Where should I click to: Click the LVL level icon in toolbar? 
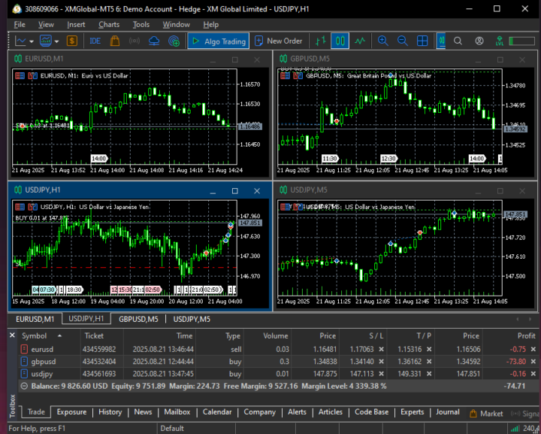tap(499, 41)
